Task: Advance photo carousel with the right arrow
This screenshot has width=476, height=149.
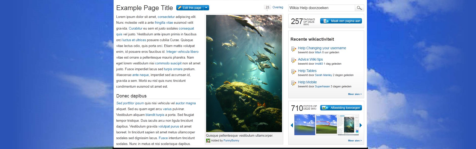Action: (361, 125)
